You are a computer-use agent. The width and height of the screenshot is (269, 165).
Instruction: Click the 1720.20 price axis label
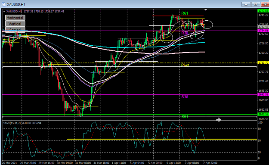click(263, 53)
